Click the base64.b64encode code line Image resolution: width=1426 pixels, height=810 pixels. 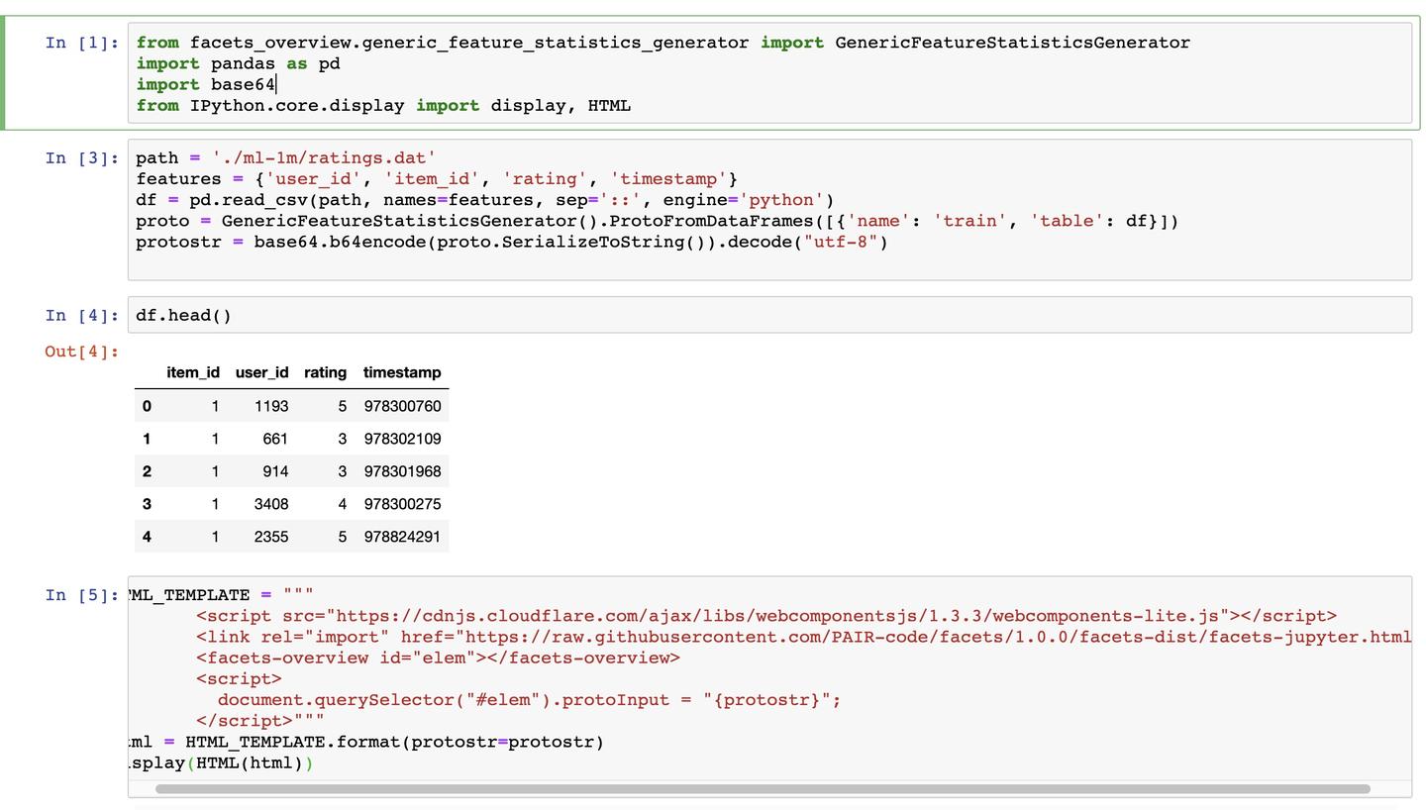pyautogui.click(x=512, y=242)
